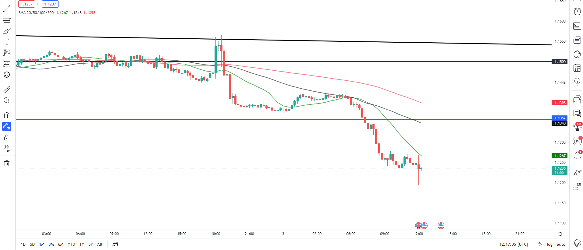Select the Trend Line drawing tool
This screenshot has width=583, height=250.
(x=7, y=9)
